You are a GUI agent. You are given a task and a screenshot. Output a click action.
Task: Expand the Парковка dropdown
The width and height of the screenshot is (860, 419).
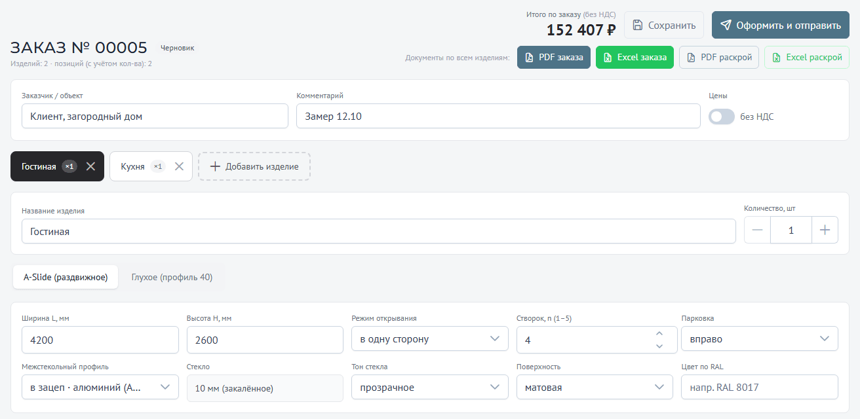tap(760, 339)
